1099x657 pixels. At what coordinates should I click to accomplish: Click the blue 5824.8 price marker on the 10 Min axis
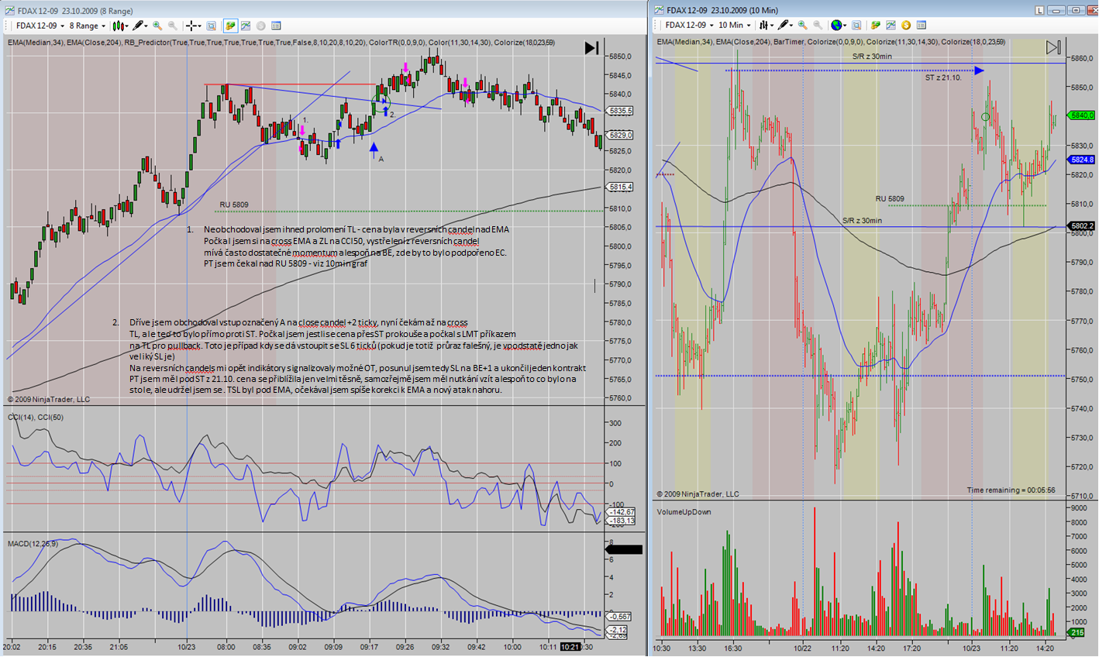(x=1082, y=160)
